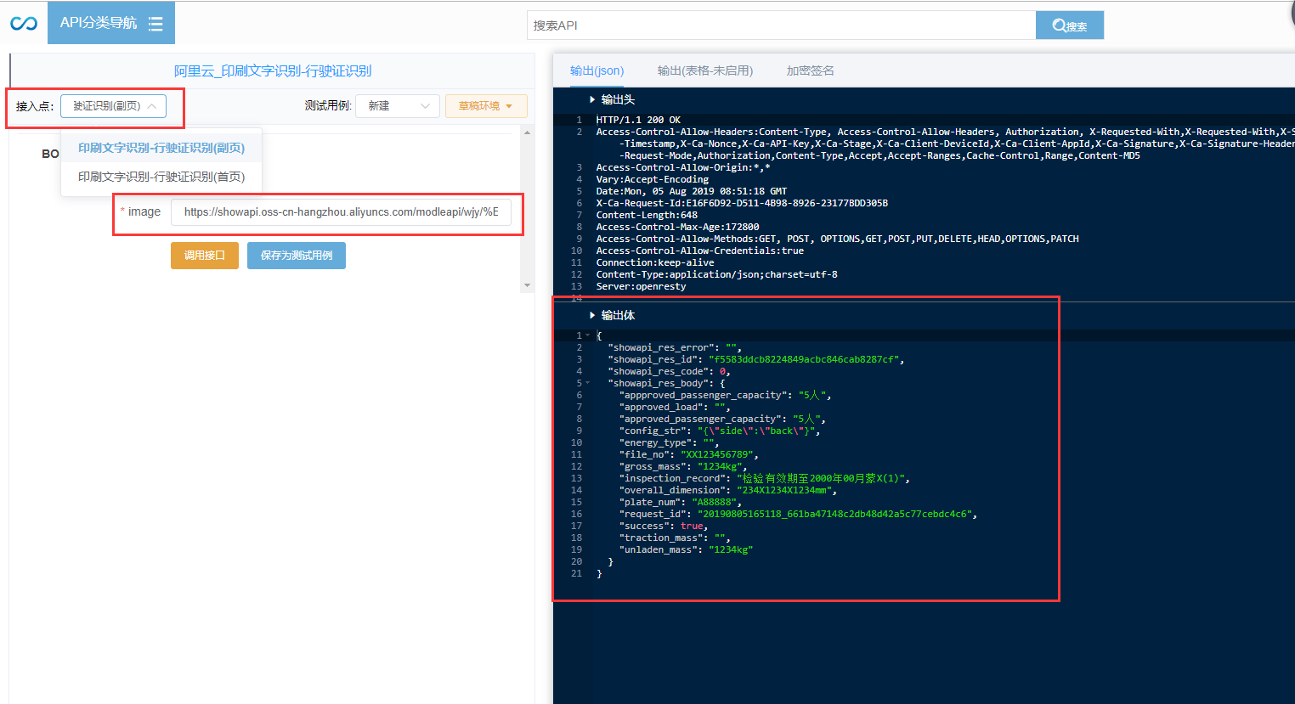Click the inspection_record value text
1295x704 pixels.
click(x=821, y=478)
